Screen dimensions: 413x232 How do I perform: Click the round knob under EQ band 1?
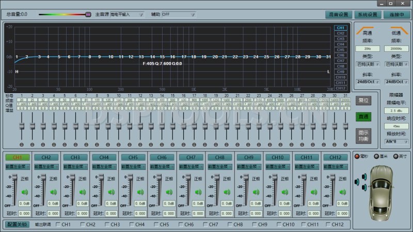click(21, 144)
